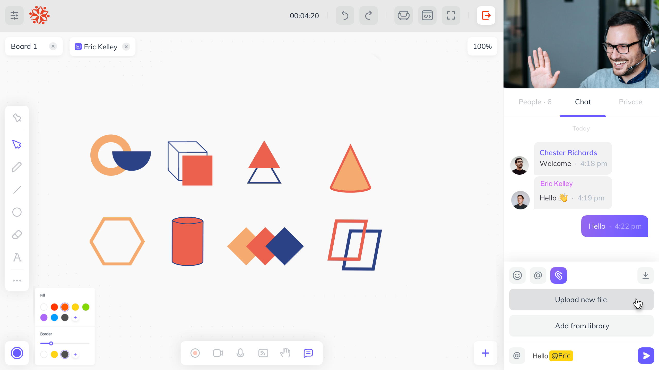The image size is (659, 370).
Task: Open the Private chat tab
Action: click(x=630, y=102)
